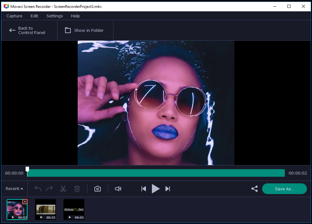
Task: Maximize the Movavi window
Action: 289,6
